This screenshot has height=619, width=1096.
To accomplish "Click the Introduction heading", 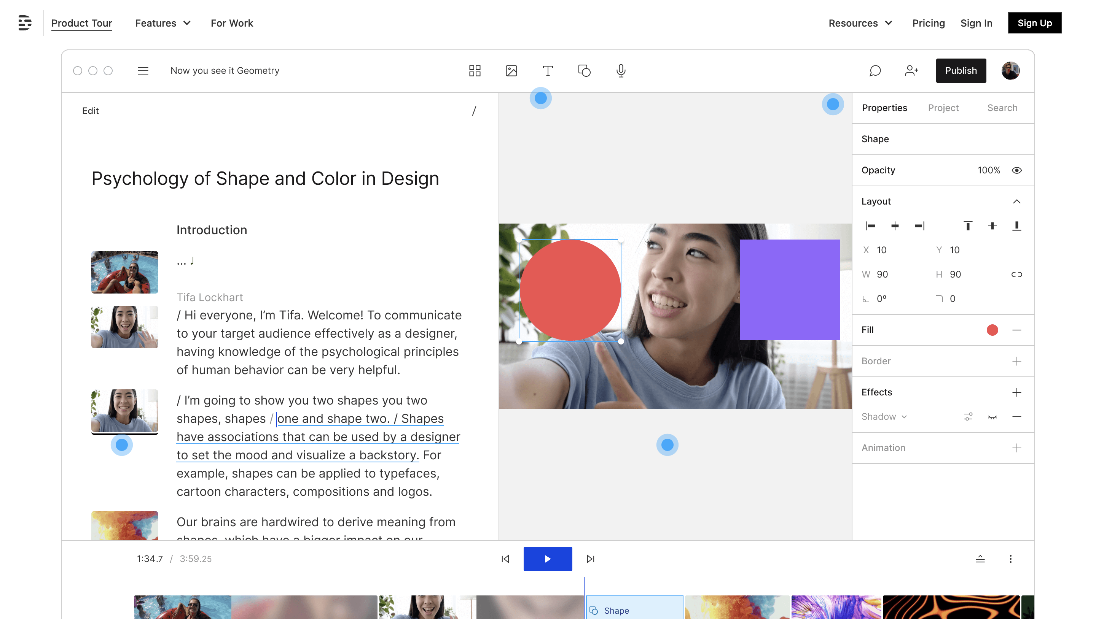I will click(x=212, y=230).
